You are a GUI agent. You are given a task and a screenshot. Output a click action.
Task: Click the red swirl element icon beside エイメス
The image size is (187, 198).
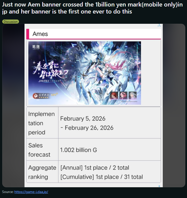35,96
